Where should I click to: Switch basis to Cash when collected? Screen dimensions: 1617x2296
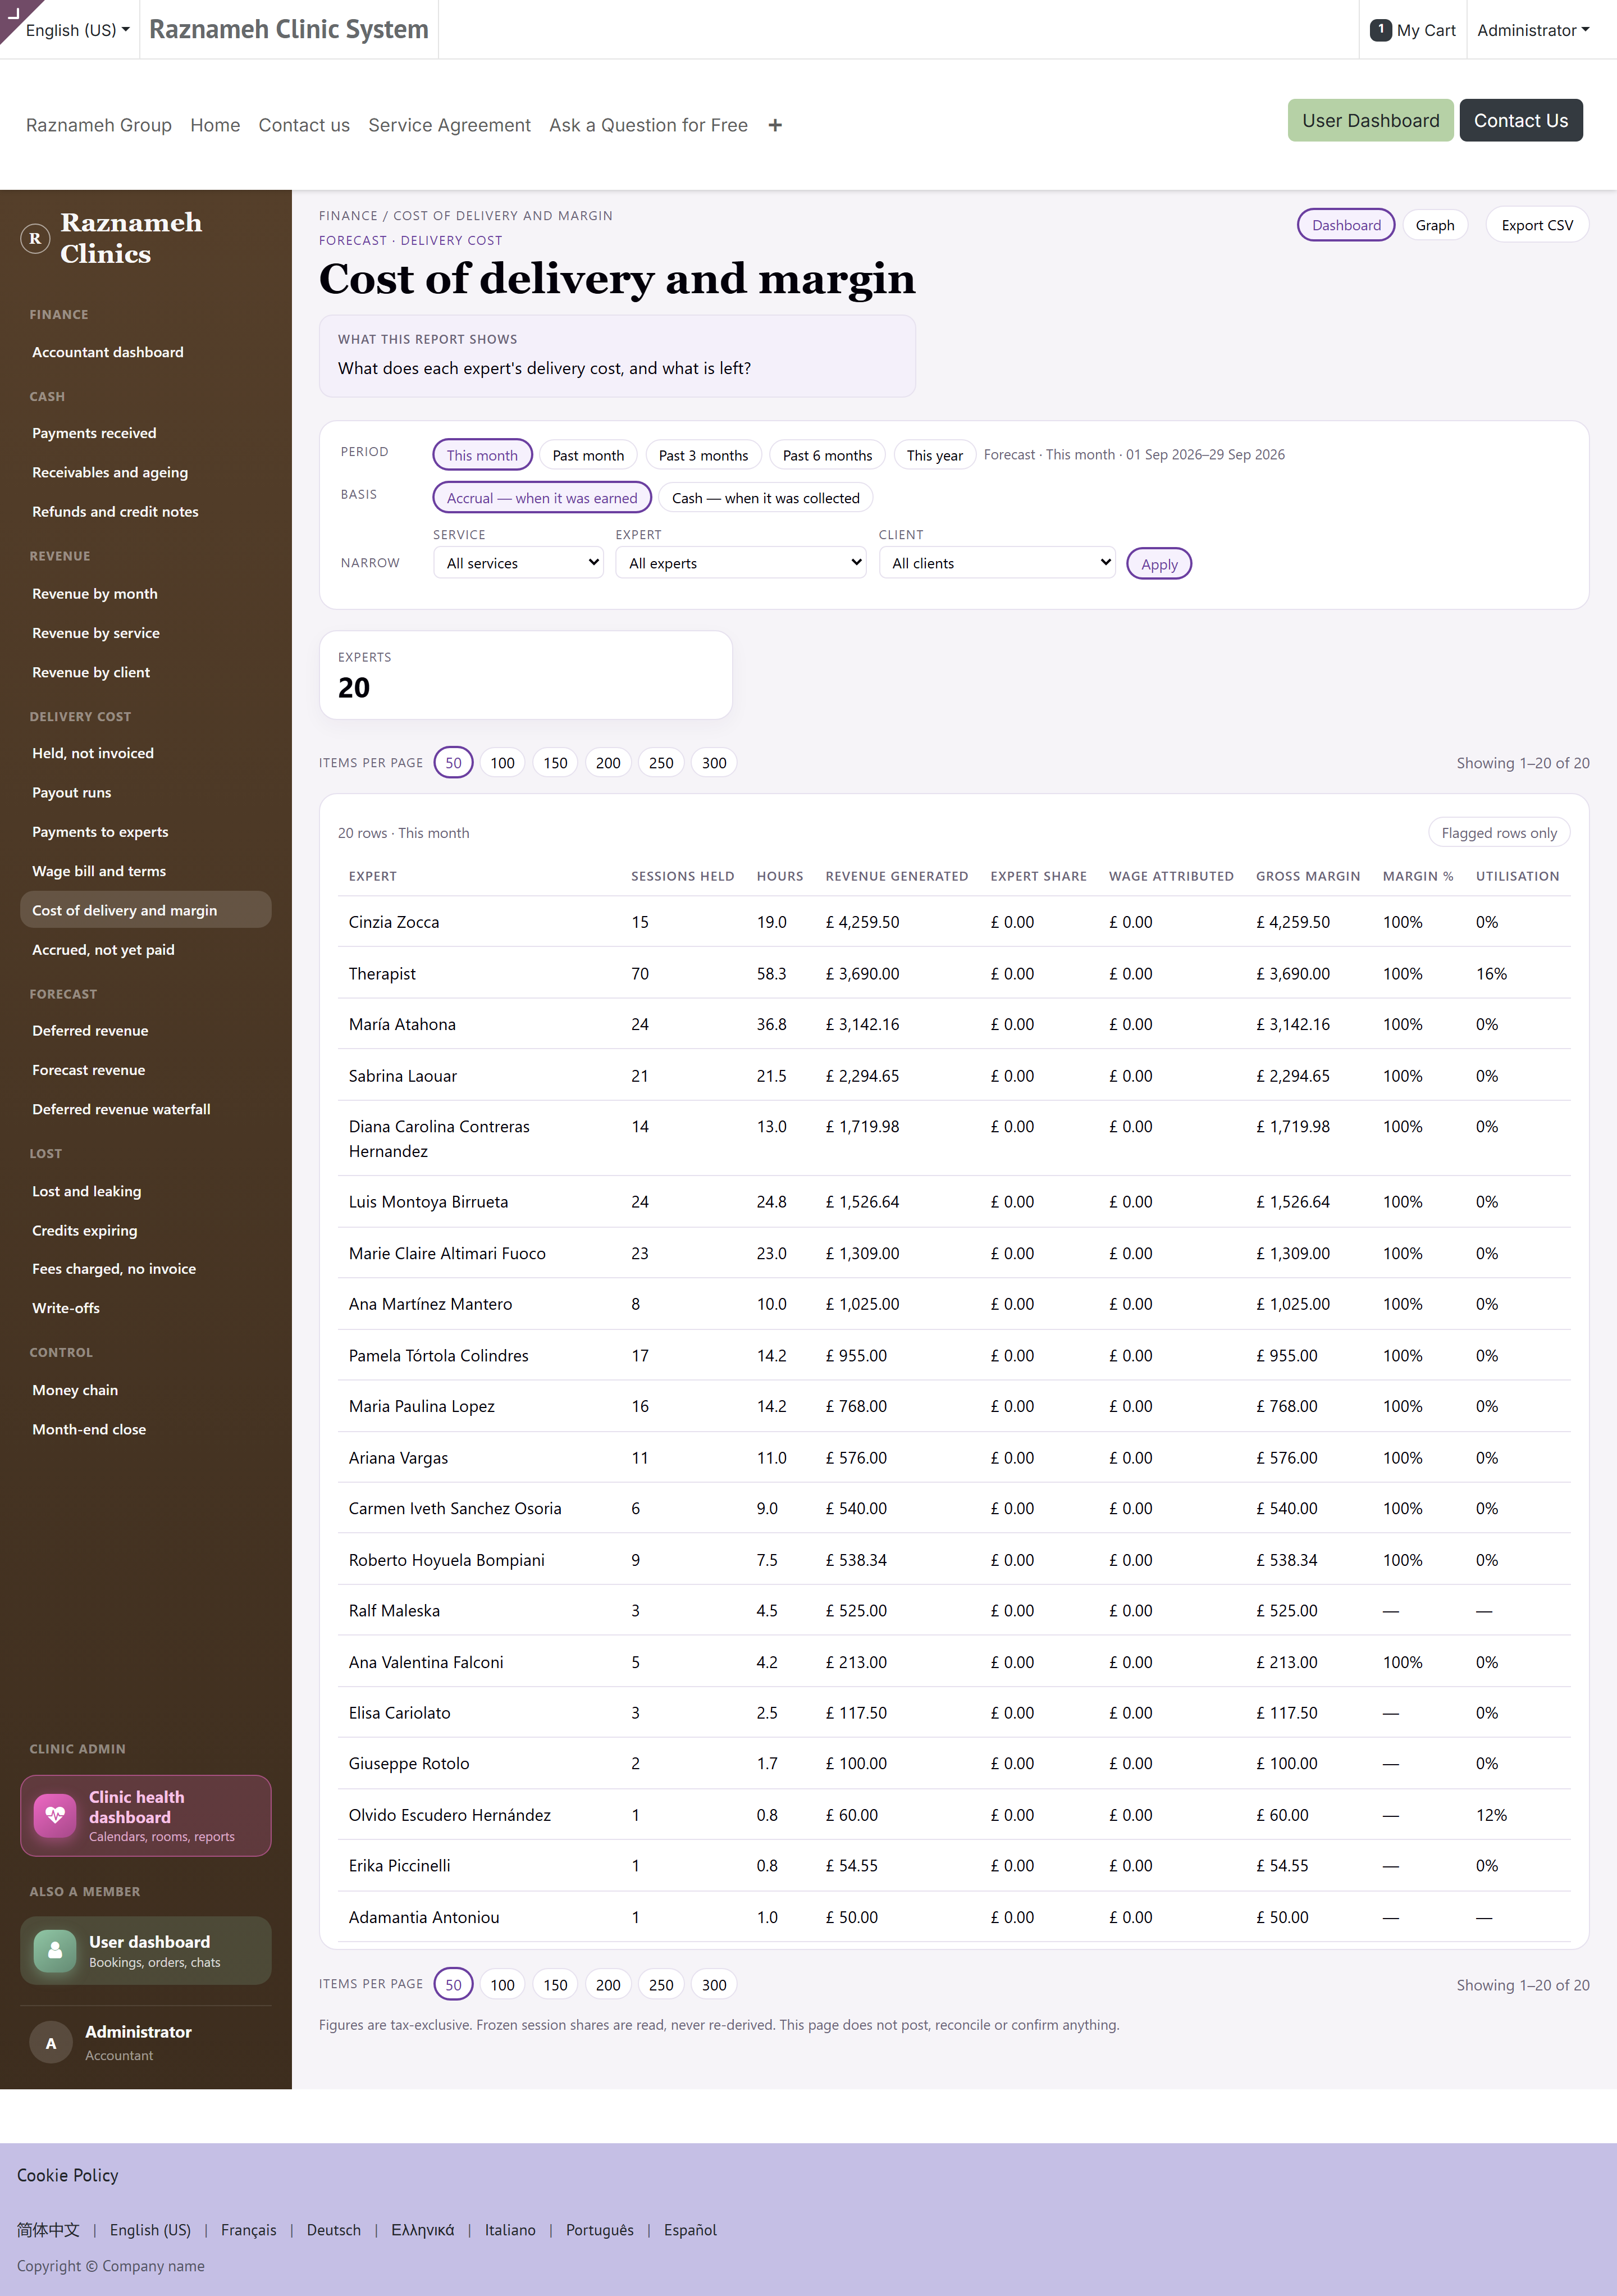coord(765,498)
